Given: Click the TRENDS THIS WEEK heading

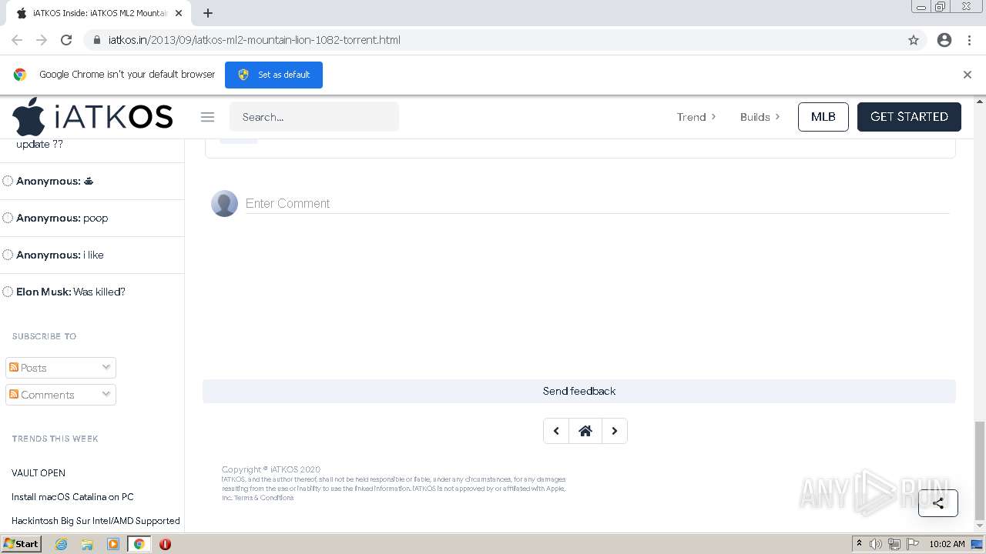Looking at the screenshot, I should point(55,439).
